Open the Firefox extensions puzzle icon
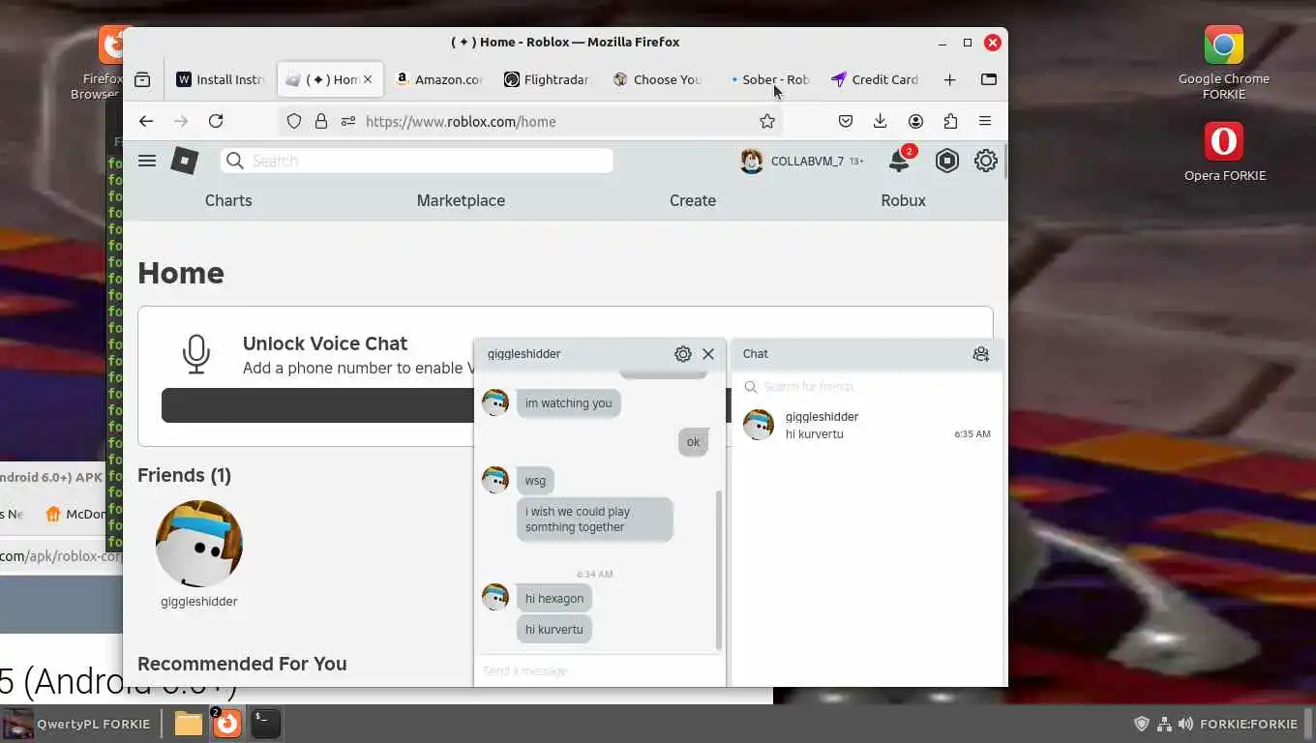Image resolution: width=1316 pixels, height=743 pixels. (950, 121)
